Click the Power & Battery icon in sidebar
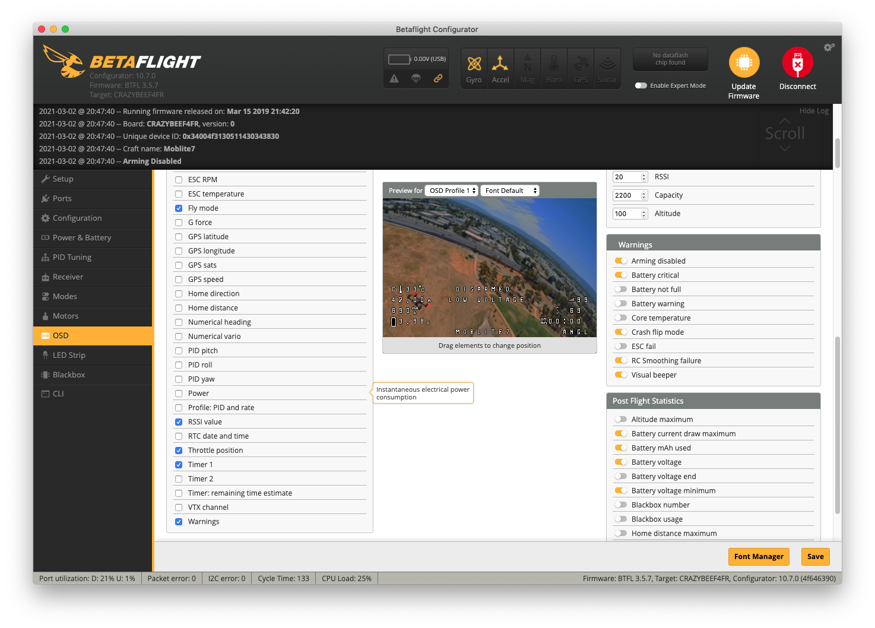875x628 pixels. pos(45,237)
